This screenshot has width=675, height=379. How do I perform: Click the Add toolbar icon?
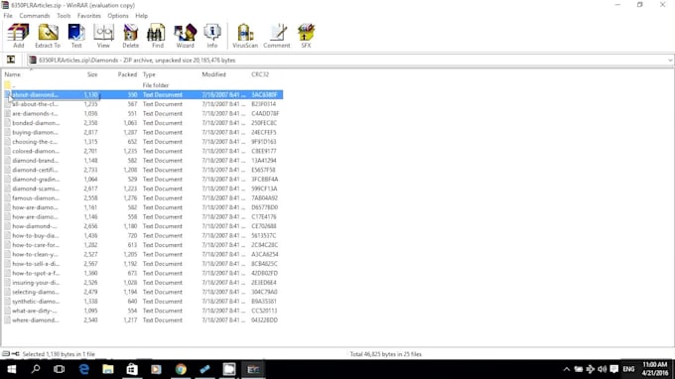pos(19,36)
